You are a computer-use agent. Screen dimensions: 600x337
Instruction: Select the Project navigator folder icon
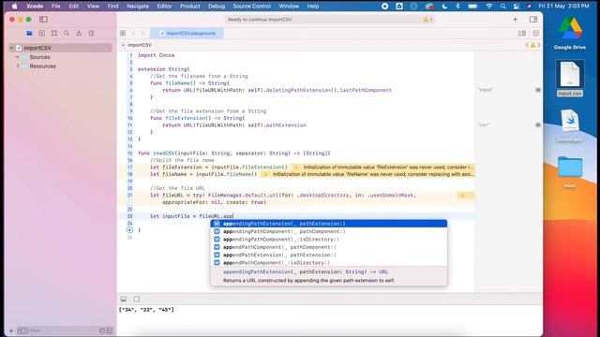click(x=29, y=34)
